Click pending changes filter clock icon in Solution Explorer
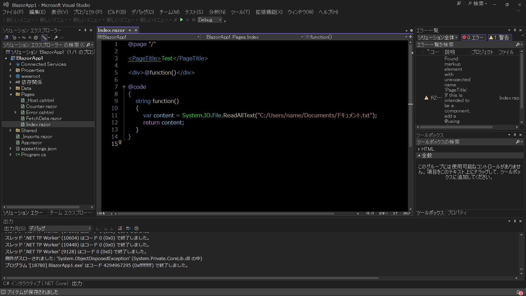 tap(15, 38)
